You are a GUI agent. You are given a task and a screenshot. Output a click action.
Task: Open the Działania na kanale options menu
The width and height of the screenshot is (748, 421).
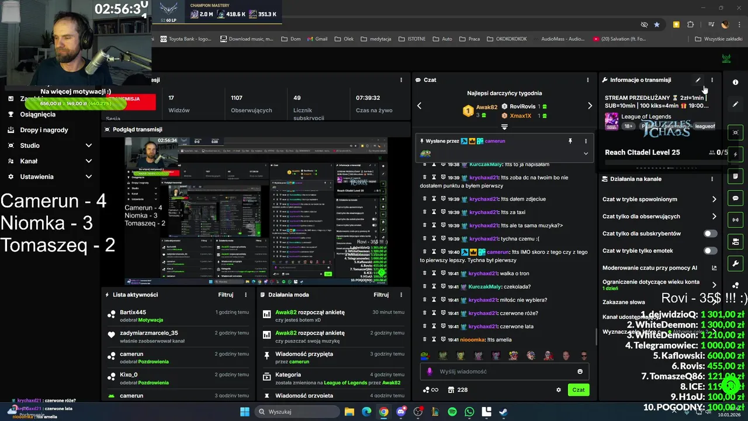coord(712,179)
